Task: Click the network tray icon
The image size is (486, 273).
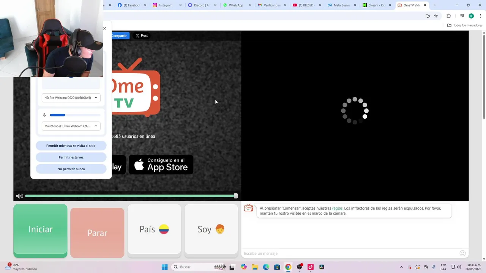Action: [452, 267]
